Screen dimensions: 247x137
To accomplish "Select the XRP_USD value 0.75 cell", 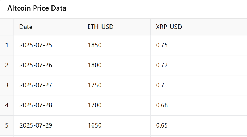I will point(185,45).
